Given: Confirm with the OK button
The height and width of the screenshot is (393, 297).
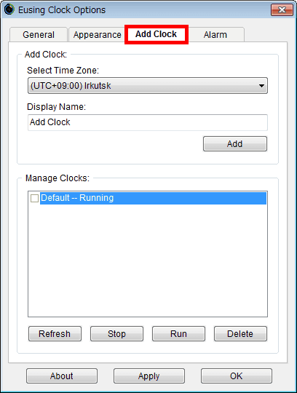Looking at the screenshot, I should (x=237, y=376).
